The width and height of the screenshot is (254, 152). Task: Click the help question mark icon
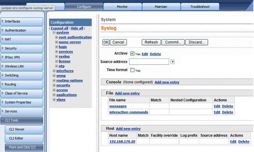point(172,62)
